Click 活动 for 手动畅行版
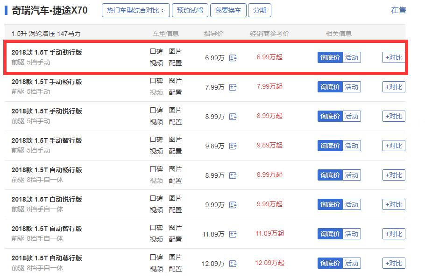425x279 pixels. [352, 87]
